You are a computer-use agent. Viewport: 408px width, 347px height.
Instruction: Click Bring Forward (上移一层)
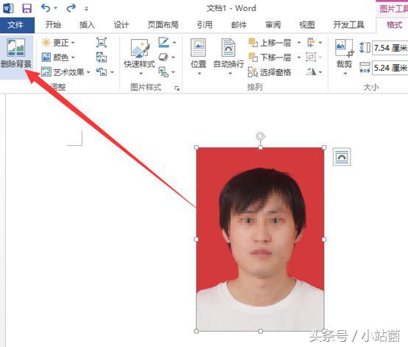(x=270, y=43)
